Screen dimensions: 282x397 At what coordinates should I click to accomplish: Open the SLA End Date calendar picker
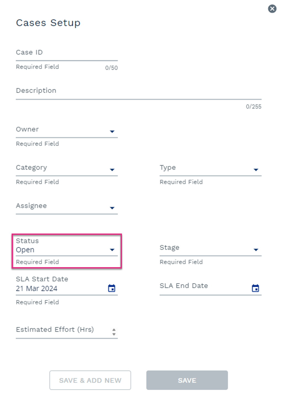(x=256, y=288)
